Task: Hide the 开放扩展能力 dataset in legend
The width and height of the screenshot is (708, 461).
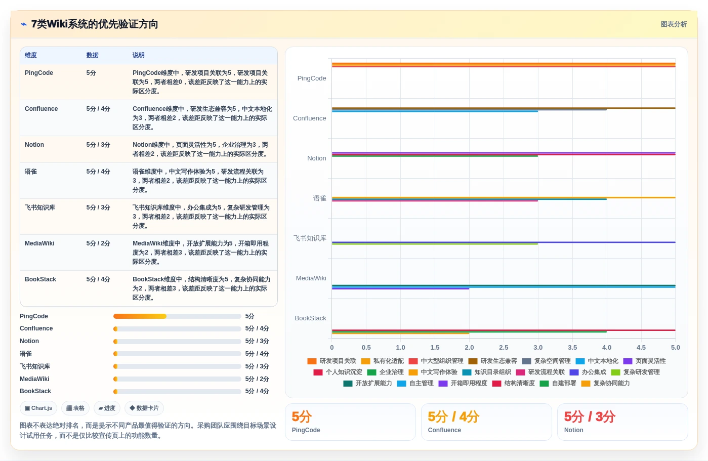Action: (367, 384)
